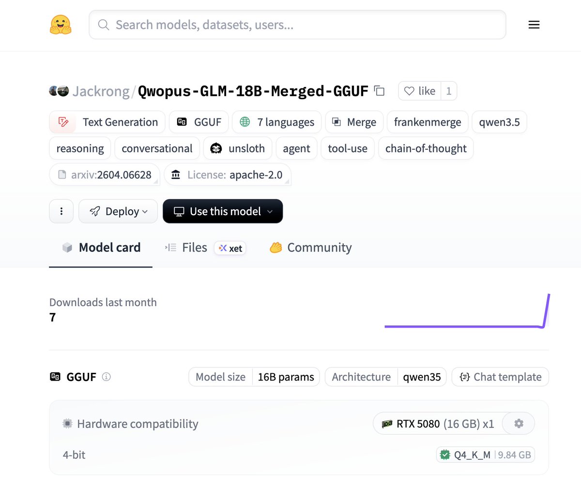This screenshot has height=485, width=581.
Task: Click the Q4_K_M quantization badge
Action: pyautogui.click(x=486, y=455)
